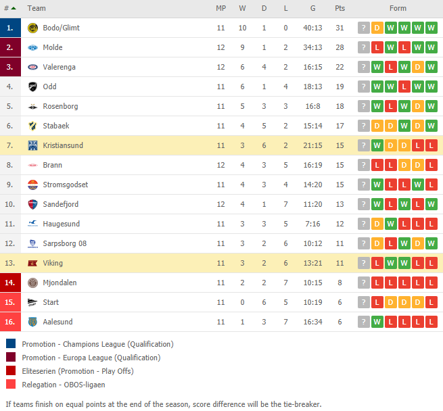
Task: Click the Viking team flag icon
Action: coord(32,263)
